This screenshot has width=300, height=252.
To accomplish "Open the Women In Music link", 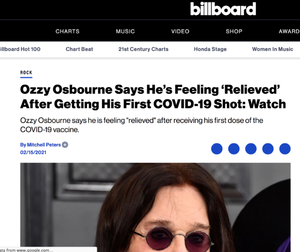I will pyautogui.click(x=272, y=49).
